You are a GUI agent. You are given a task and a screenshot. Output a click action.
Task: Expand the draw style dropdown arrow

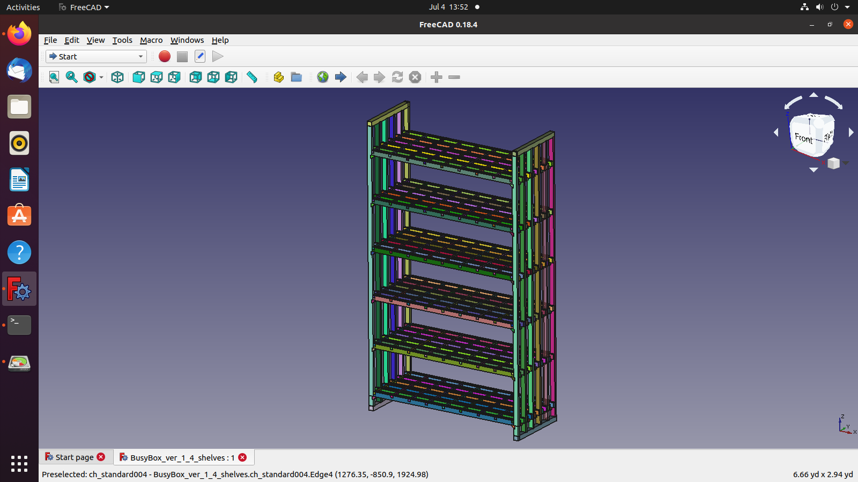click(101, 77)
